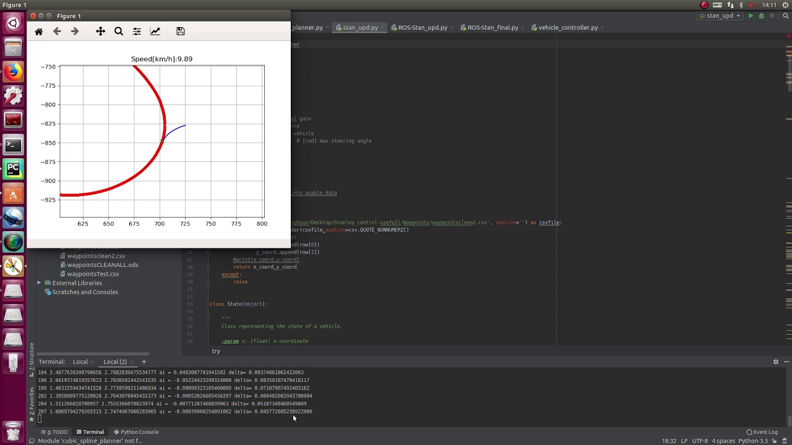Open the Event Log
The width and height of the screenshot is (792, 445).
pos(762,432)
